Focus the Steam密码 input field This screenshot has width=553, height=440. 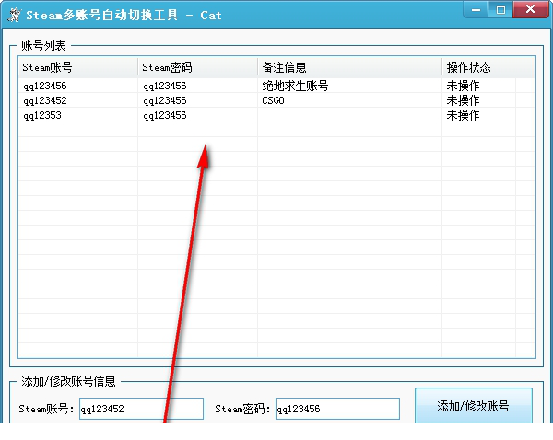[x=337, y=409]
